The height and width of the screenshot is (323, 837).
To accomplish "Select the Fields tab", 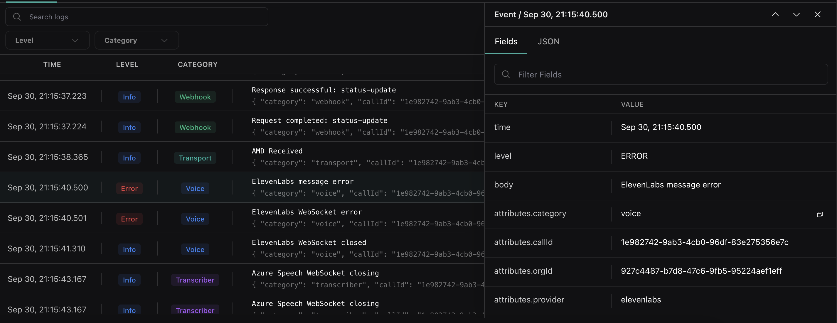I will (506, 42).
